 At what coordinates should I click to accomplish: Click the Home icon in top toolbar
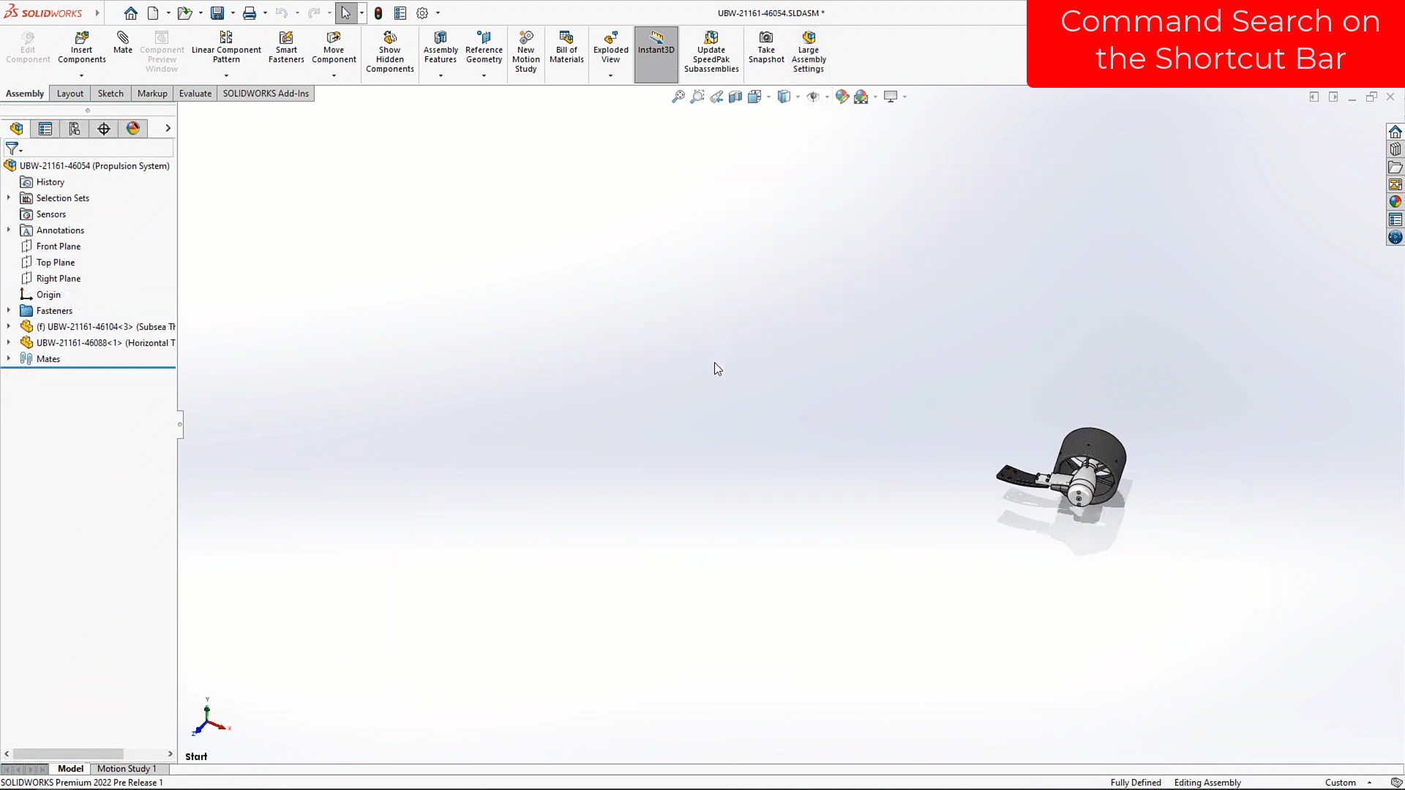pos(131,13)
